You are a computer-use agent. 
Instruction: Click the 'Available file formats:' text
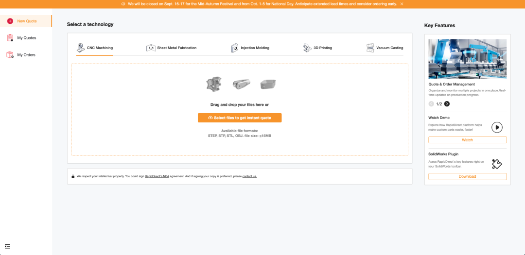(x=240, y=131)
